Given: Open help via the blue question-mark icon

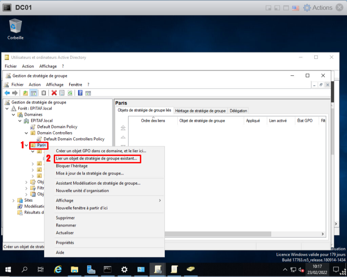Looking at the screenshot, I should point(80,93).
